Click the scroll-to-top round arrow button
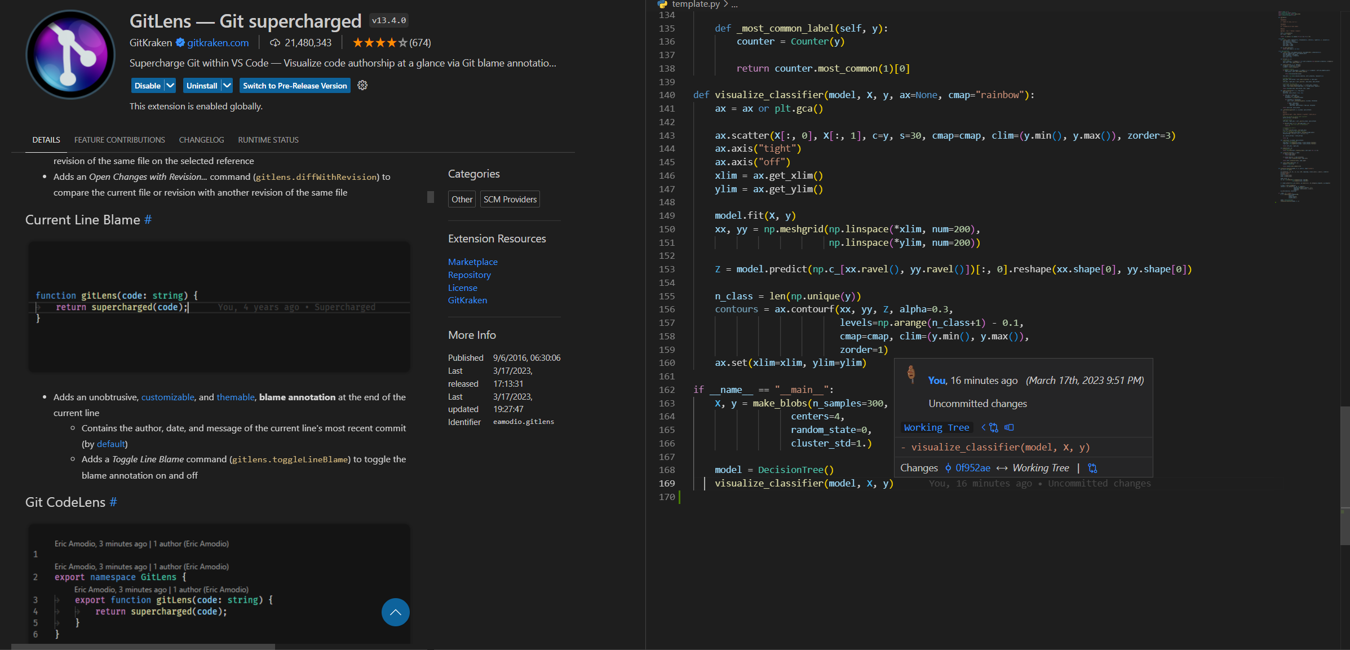This screenshot has width=1350, height=650. [396, 612]
